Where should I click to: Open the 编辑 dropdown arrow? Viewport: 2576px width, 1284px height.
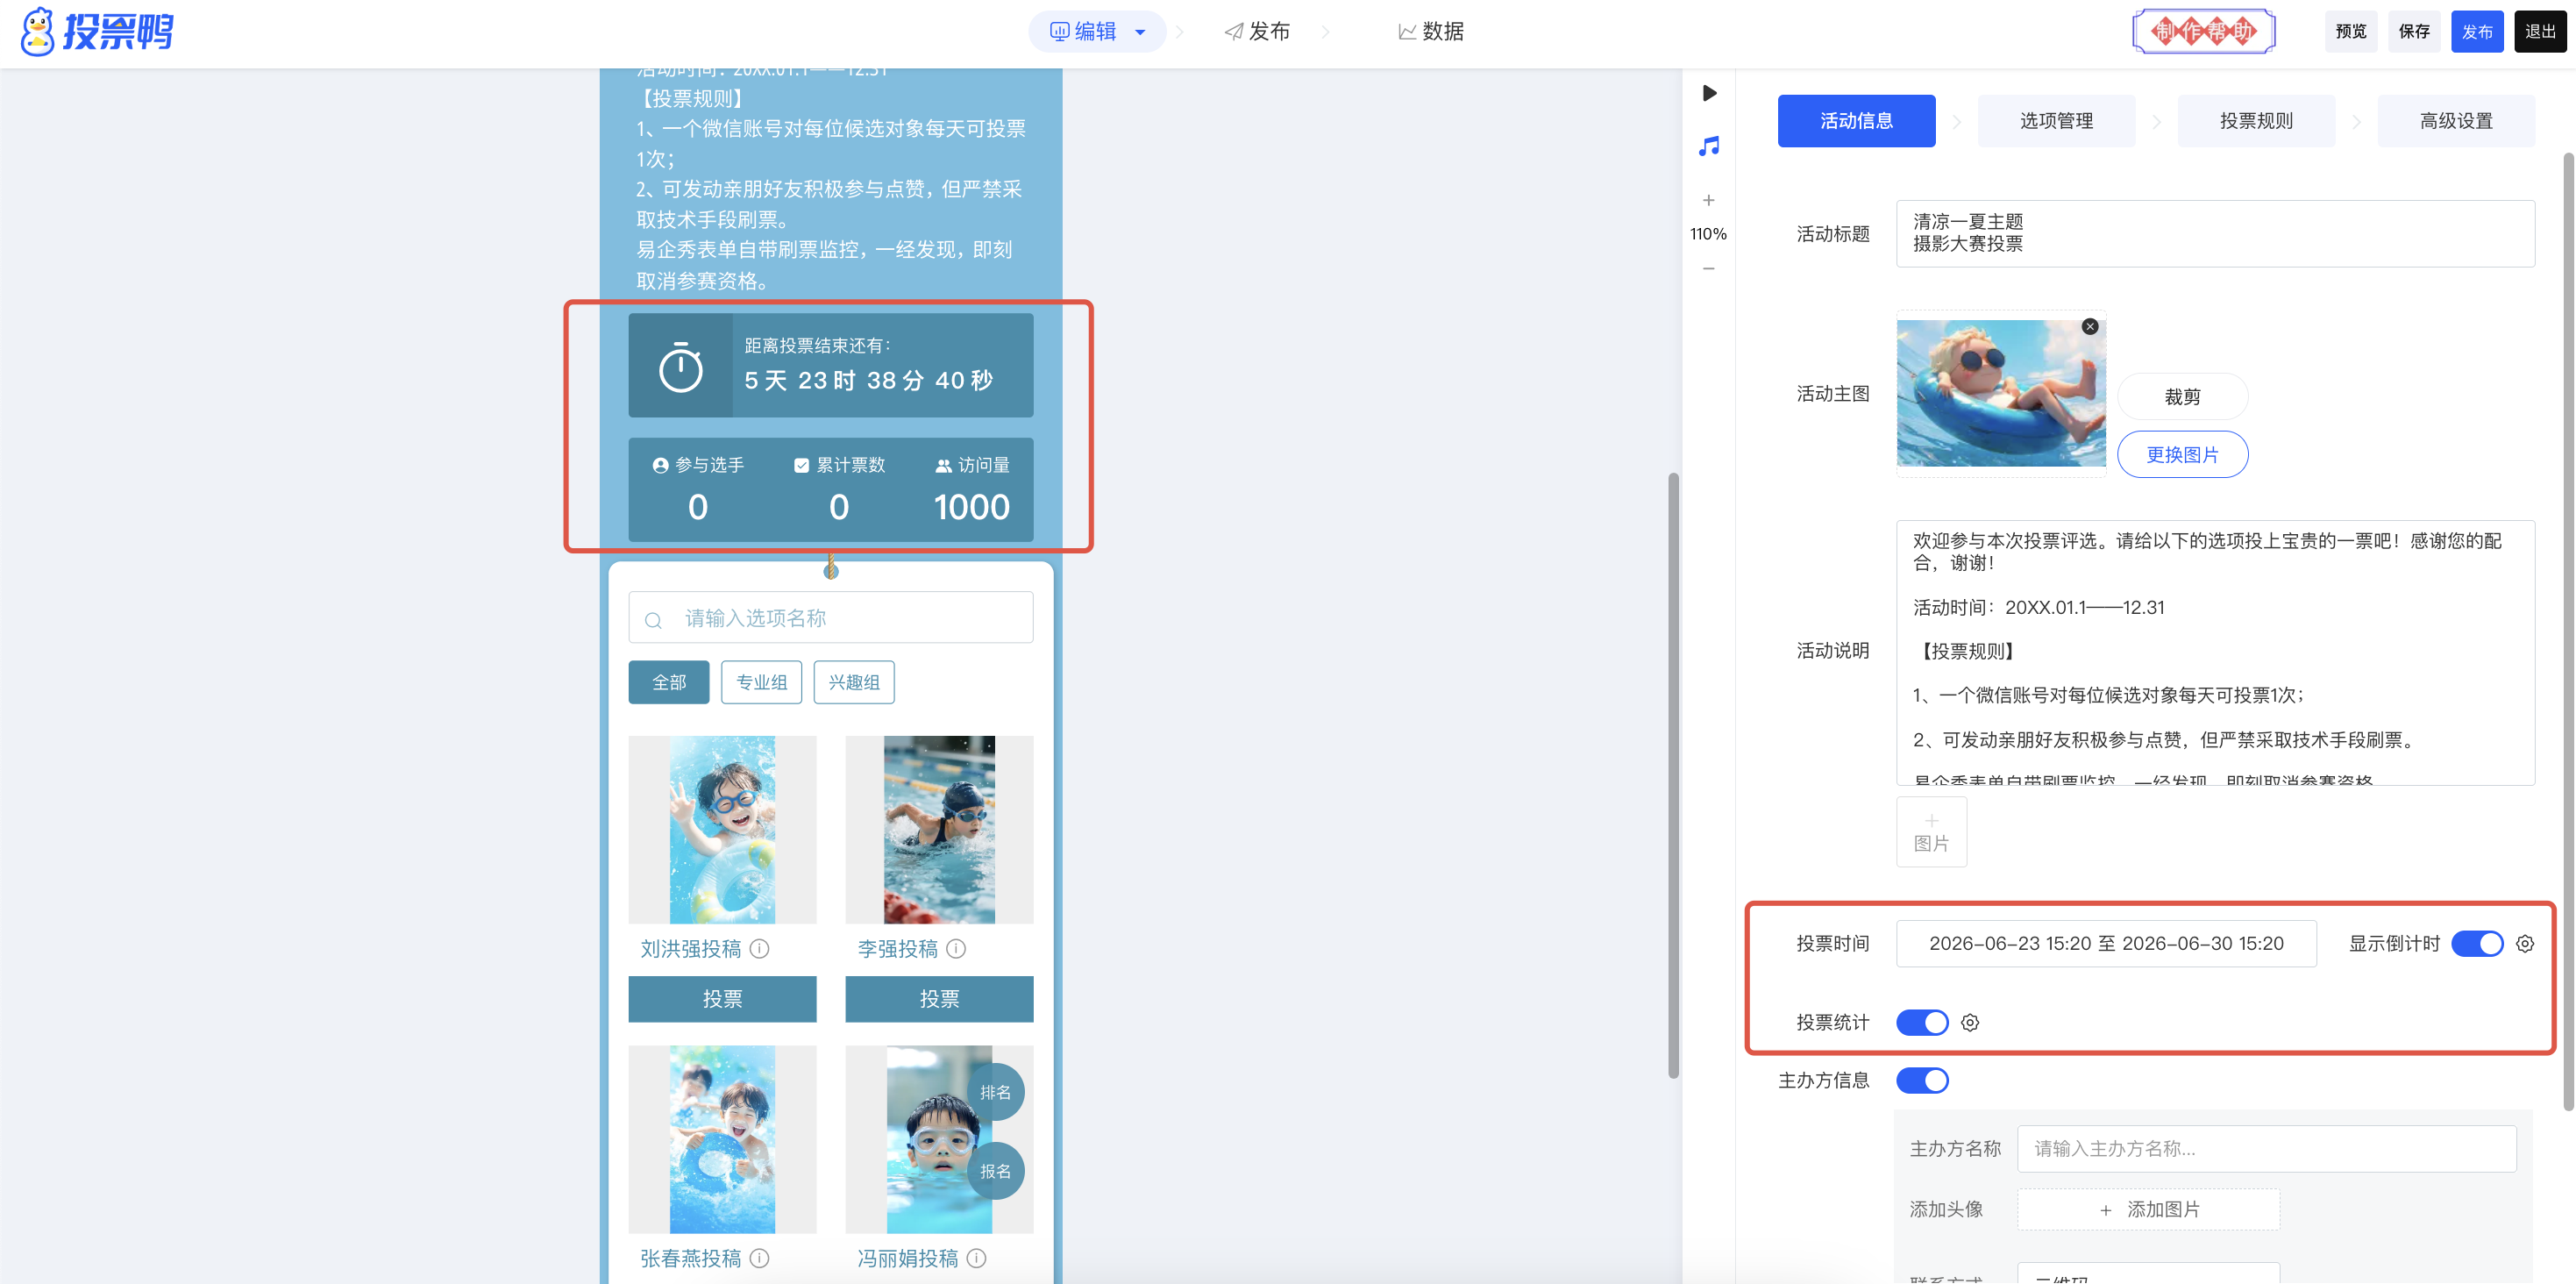click(x=1140, y=32)
